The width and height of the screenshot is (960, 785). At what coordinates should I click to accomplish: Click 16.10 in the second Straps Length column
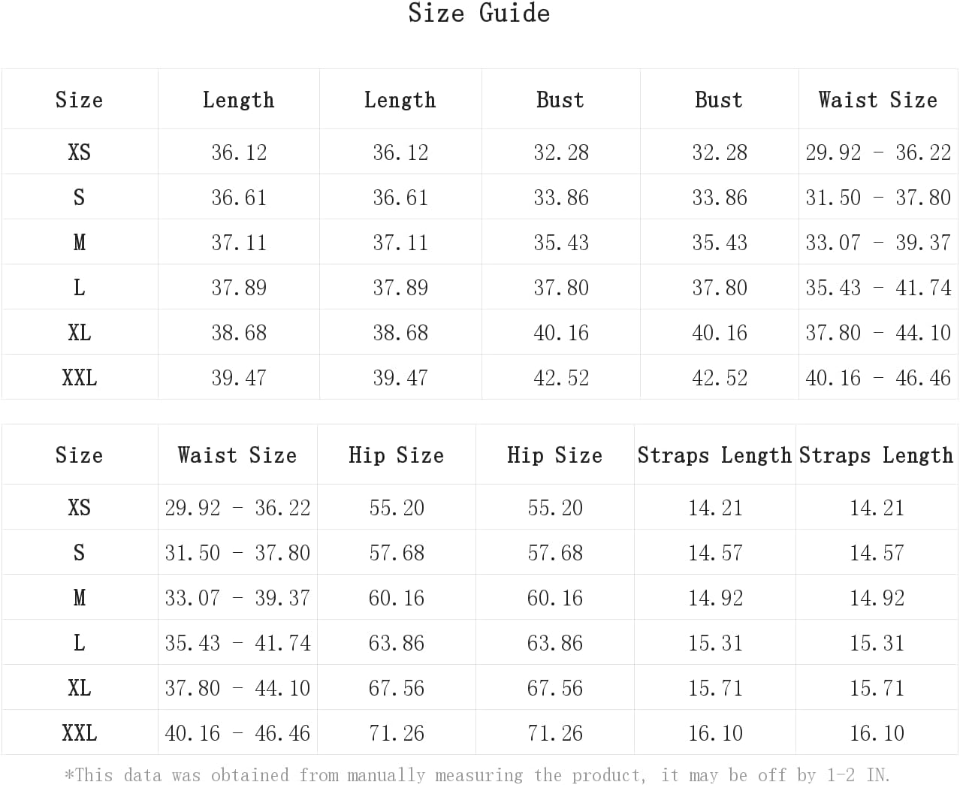coord(877,733)
